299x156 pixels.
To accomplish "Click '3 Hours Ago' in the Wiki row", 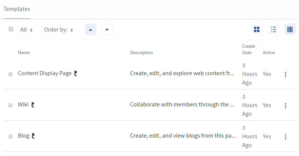I will pyautogui.click(x=249, y=105).
